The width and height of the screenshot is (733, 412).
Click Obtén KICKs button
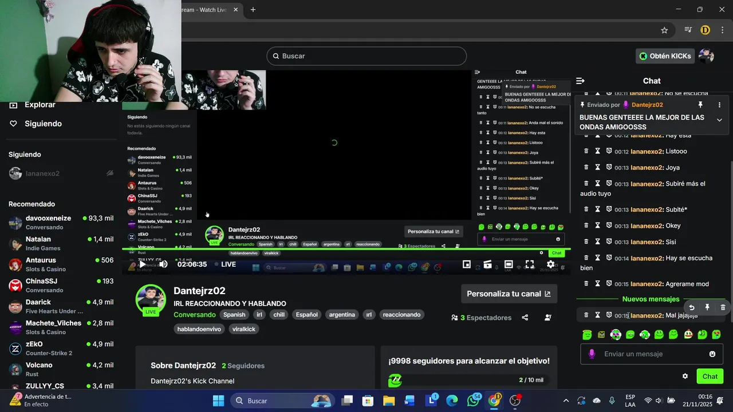coord(665,56)
